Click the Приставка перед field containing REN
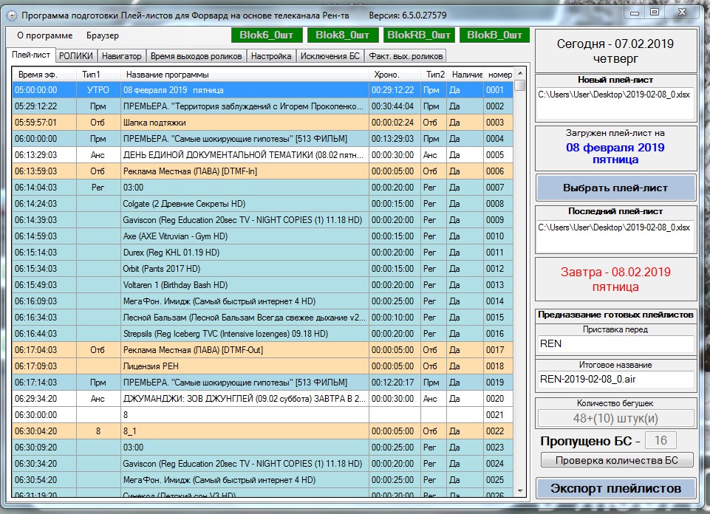 [615, 343]
